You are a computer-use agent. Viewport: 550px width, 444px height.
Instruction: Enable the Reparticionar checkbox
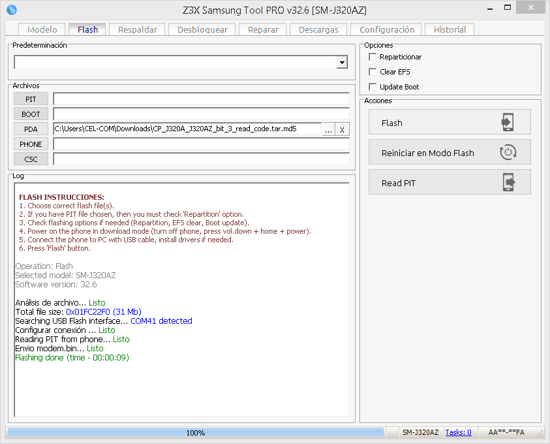point(373,57)
